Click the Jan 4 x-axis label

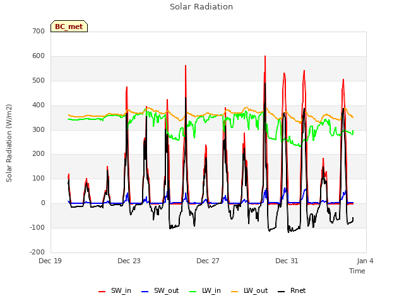(x=365, y=261)
